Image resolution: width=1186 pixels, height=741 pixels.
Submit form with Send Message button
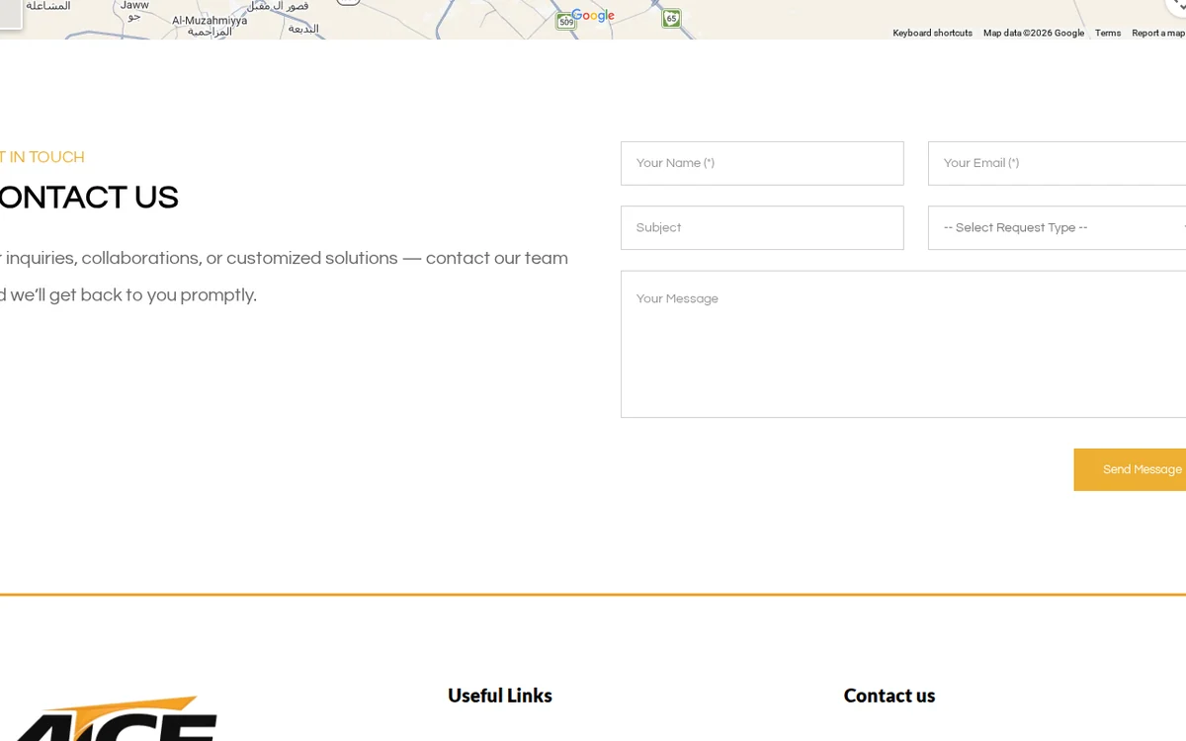pos(1130,469)
